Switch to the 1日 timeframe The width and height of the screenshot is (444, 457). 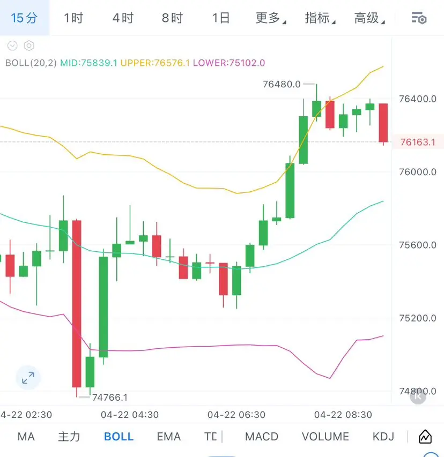coord(221,18)
